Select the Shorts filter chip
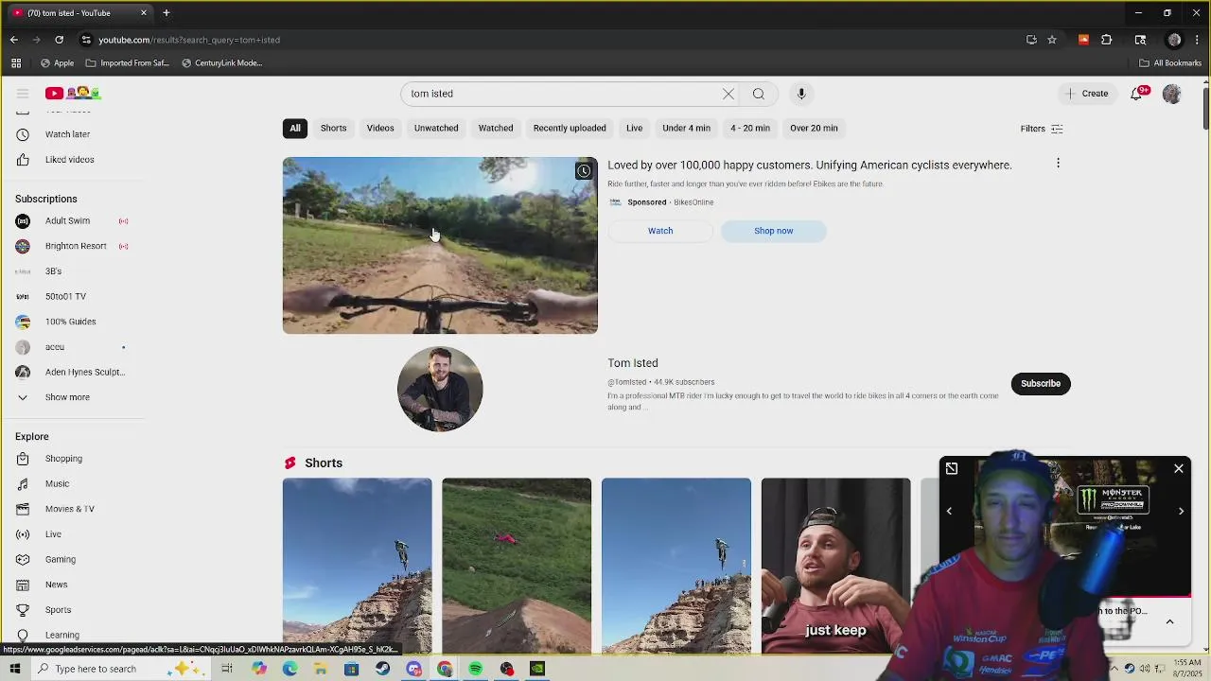Viewport: 1211px width, 681px height. pyautogui.click(x=333, y=129)
